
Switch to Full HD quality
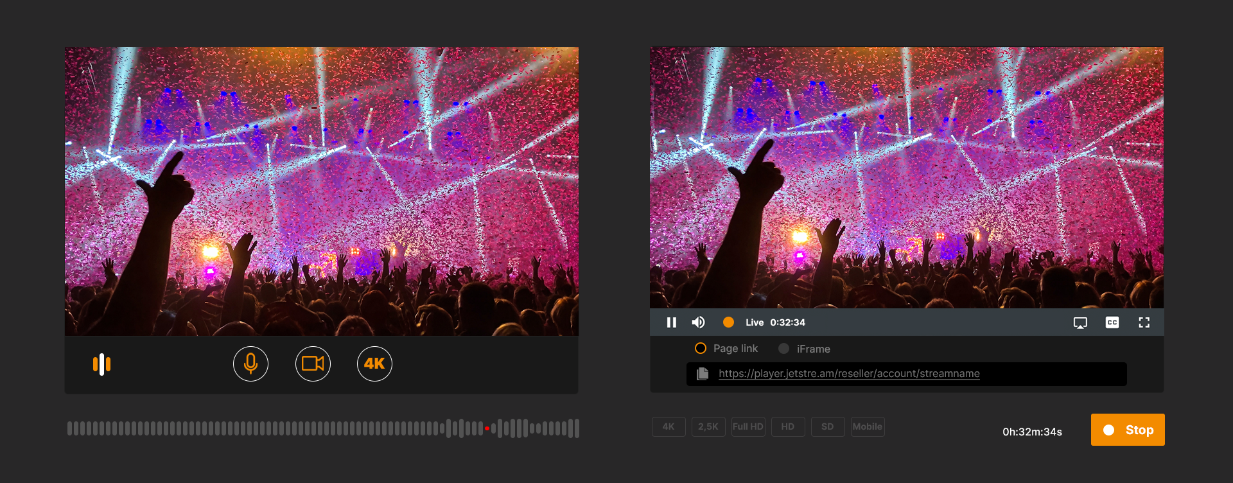click(x=748, y=426)
